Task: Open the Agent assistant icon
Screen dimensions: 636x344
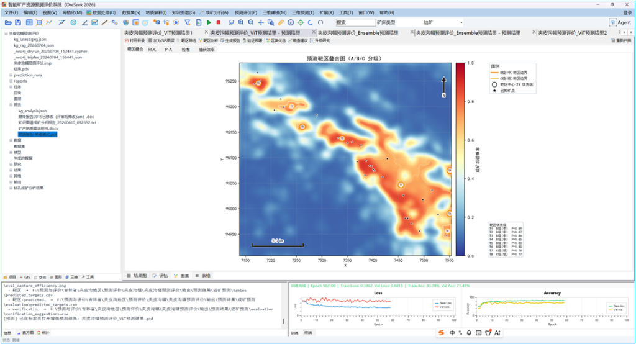Action: pos(612,22)
